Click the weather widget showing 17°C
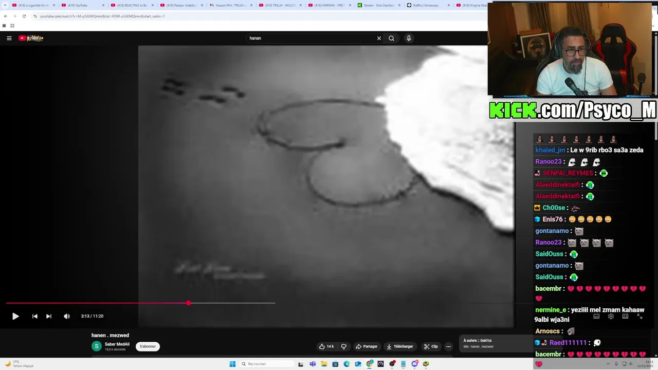 [x=19, y=364]
